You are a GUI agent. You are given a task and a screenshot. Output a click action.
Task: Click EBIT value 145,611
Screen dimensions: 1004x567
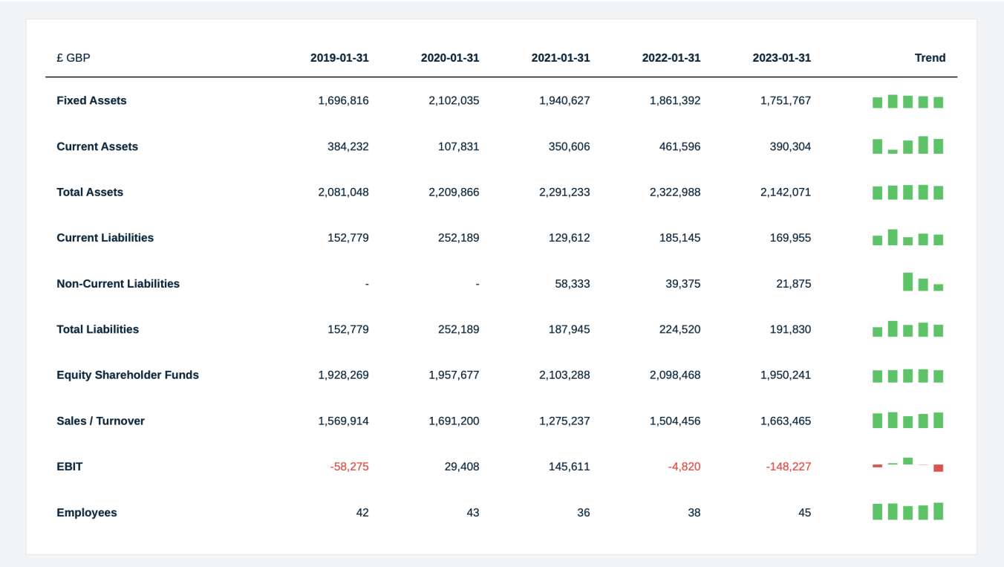pyautogui.click(x=570, y=467)
